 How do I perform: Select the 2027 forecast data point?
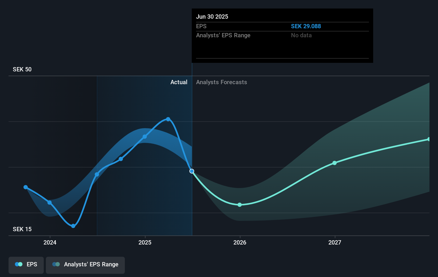click(x=334, y=163)
